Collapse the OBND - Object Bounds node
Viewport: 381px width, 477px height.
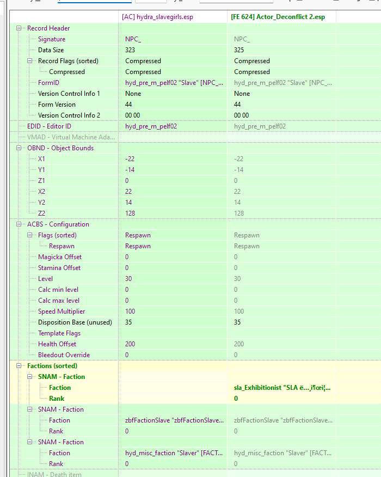(19, 148)
